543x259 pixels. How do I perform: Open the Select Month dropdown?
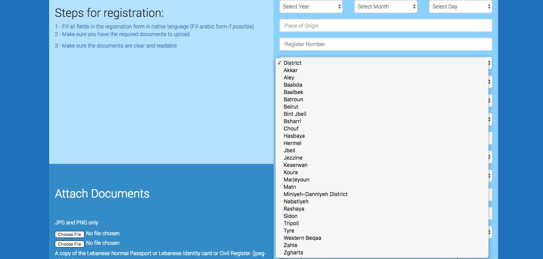386,7
